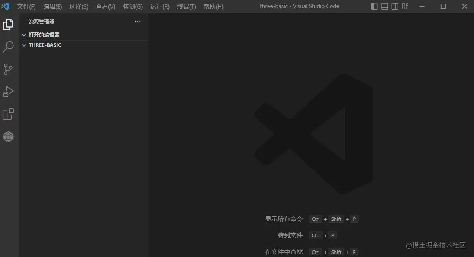
Task: Toggle primary side bar layout icon
Action: tap(375, 6)
